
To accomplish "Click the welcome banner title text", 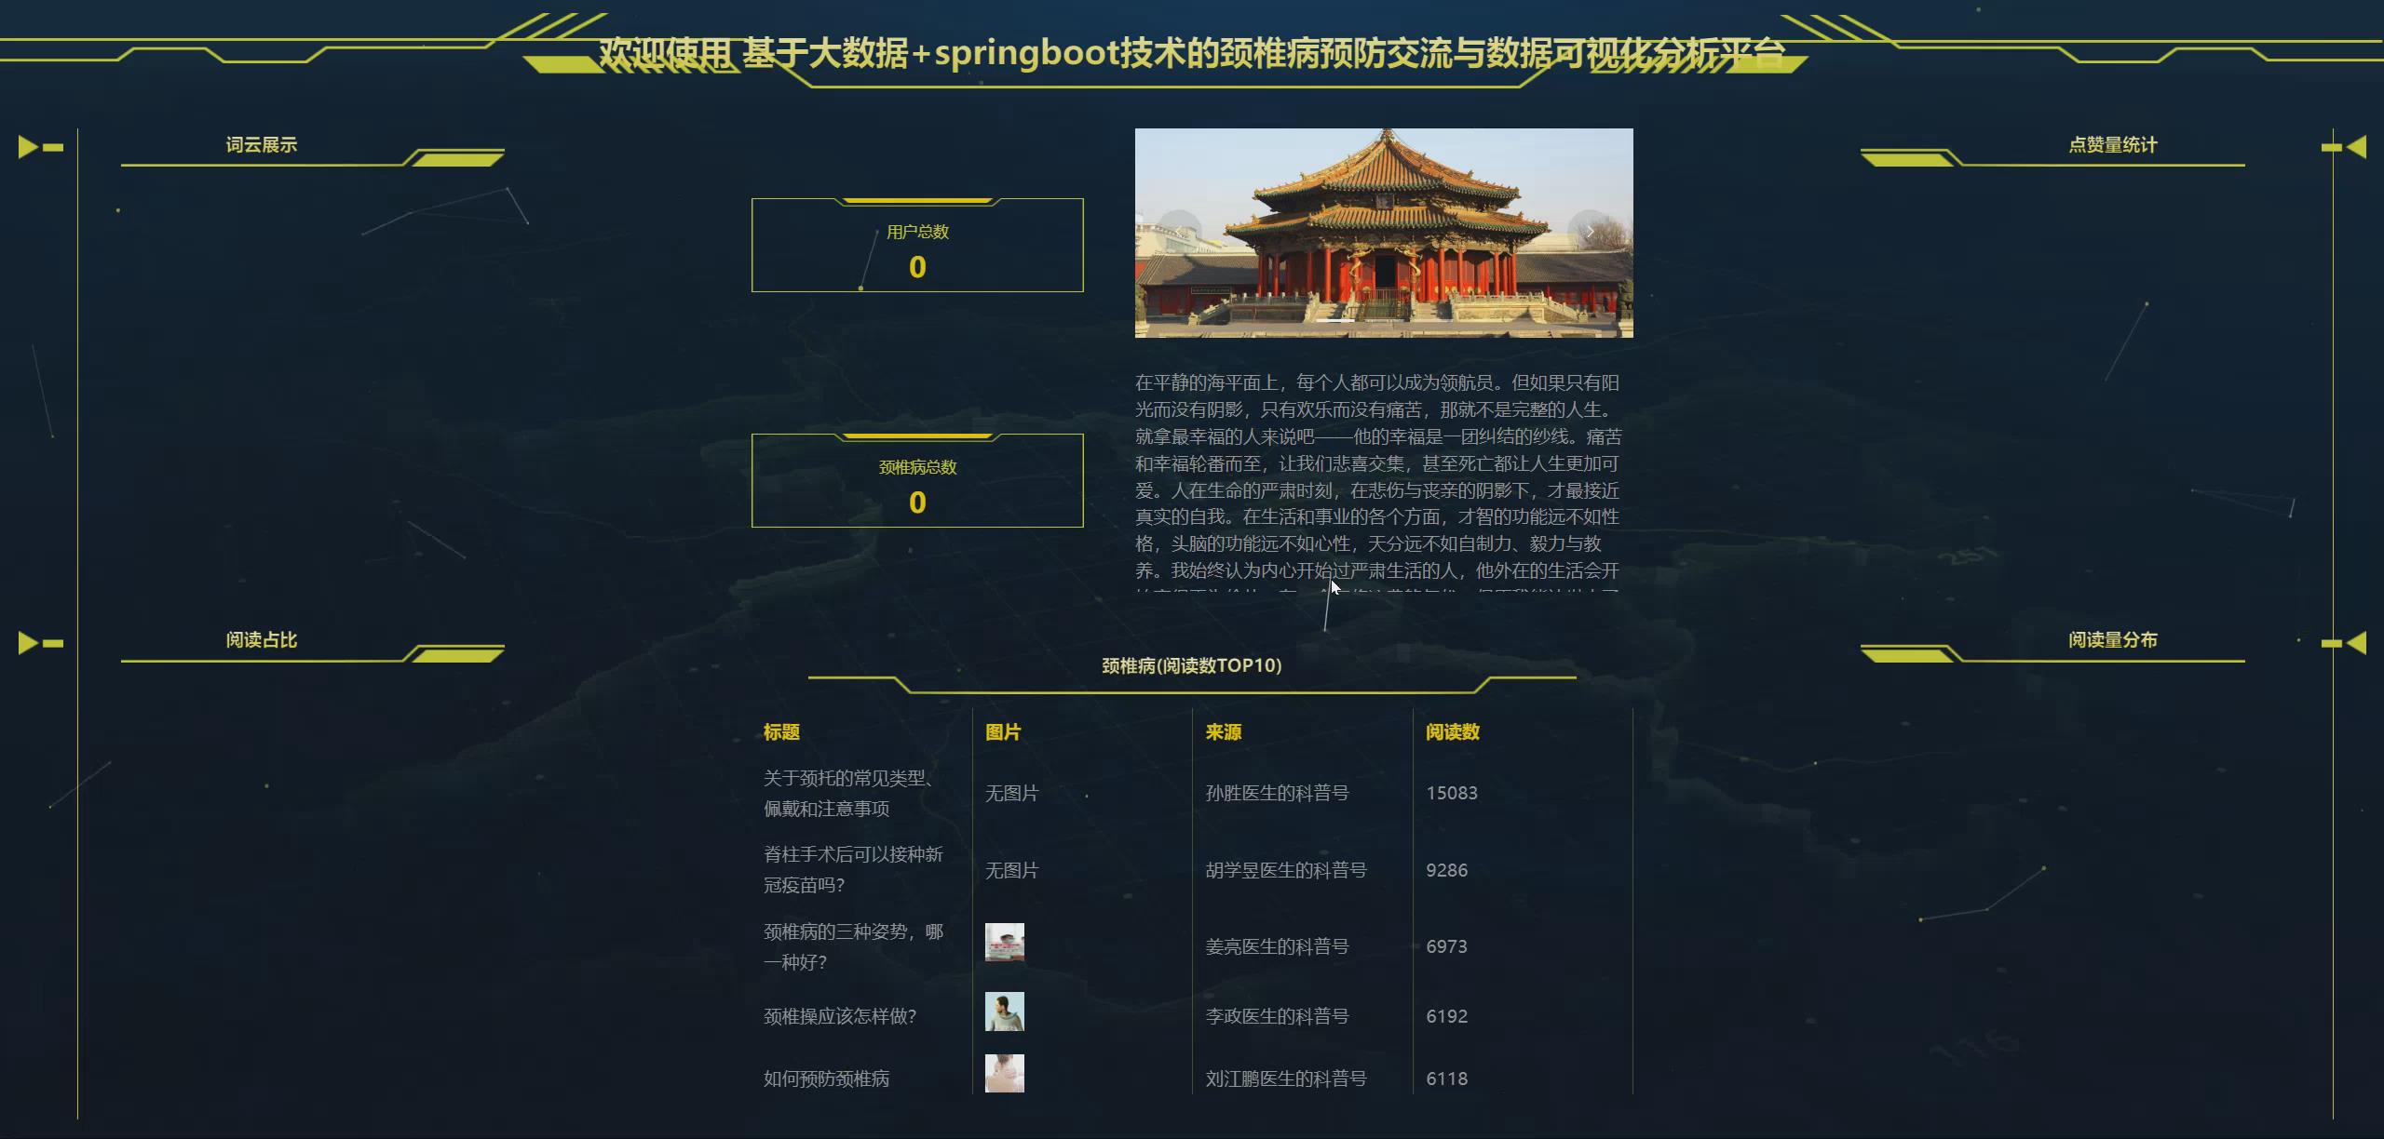I will click(1192, 56).
